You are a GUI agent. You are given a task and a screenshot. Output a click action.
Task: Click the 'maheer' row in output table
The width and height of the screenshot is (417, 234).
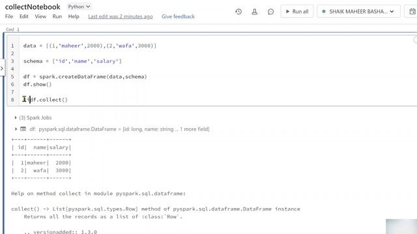tap(41, 162)
